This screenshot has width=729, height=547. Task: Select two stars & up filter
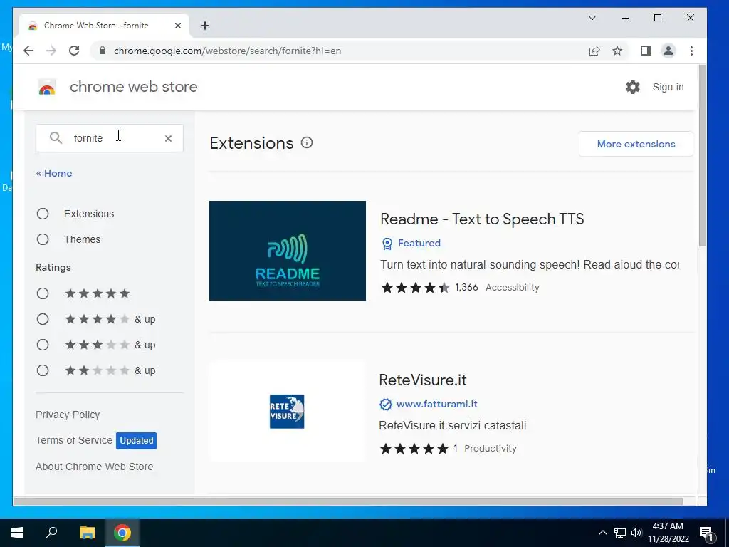point(43,370)
